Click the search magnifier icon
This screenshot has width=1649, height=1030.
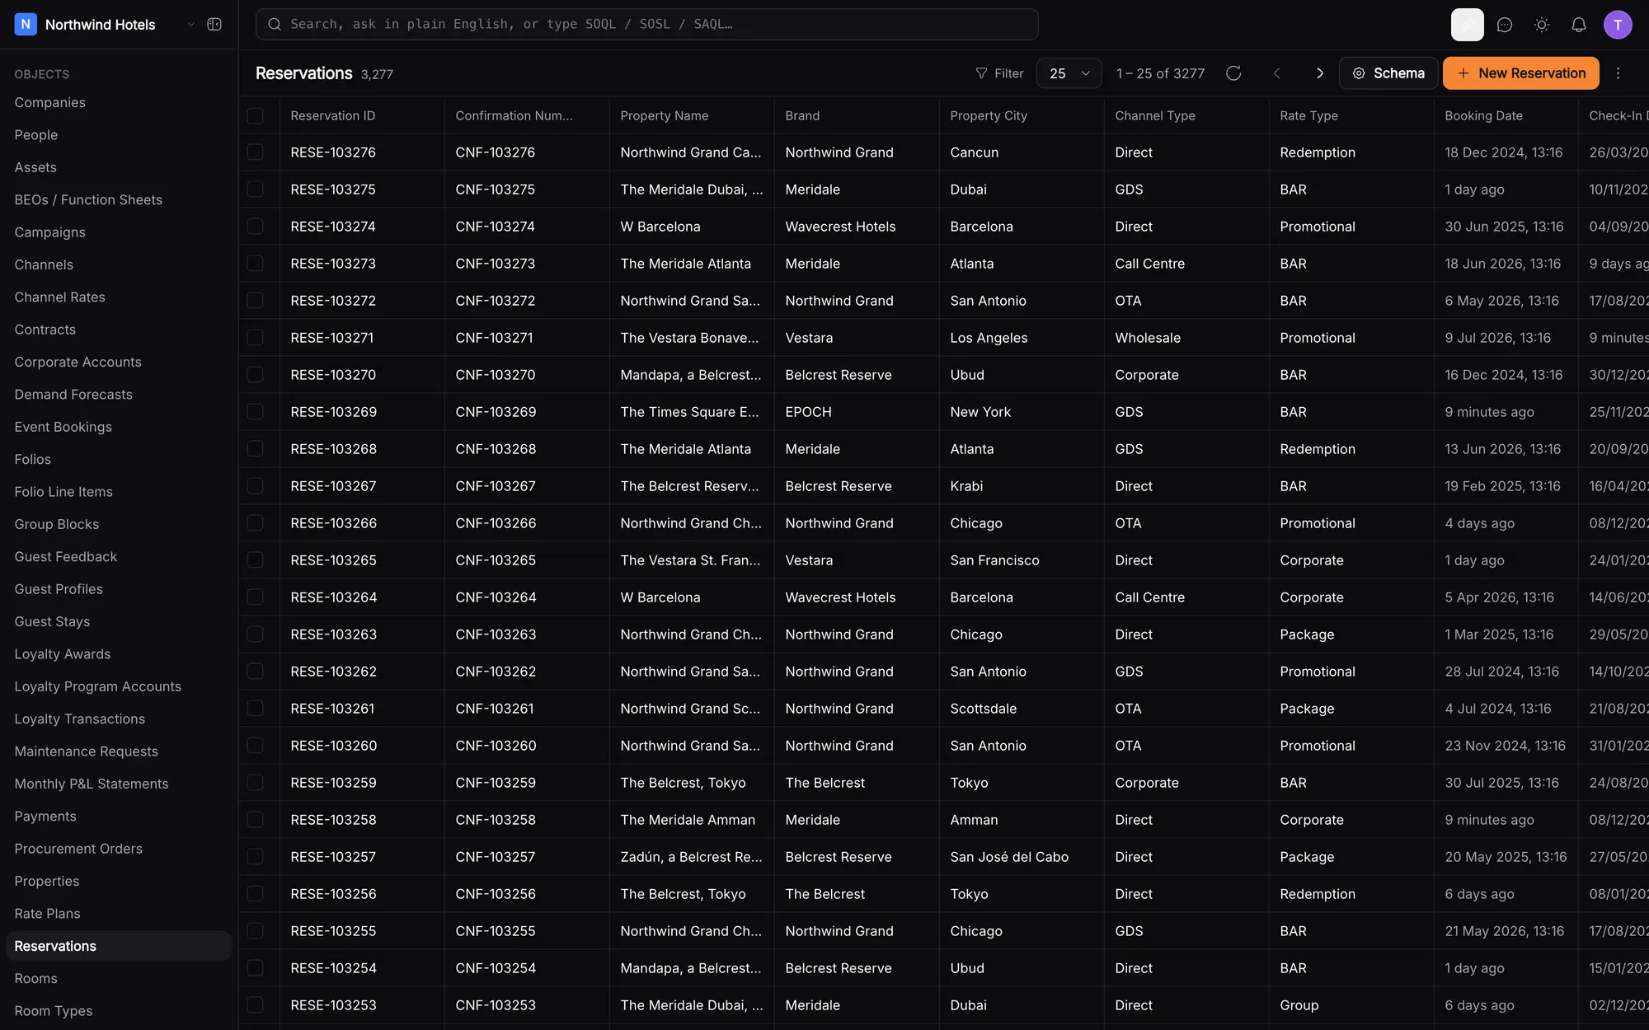tap(275, 25)
